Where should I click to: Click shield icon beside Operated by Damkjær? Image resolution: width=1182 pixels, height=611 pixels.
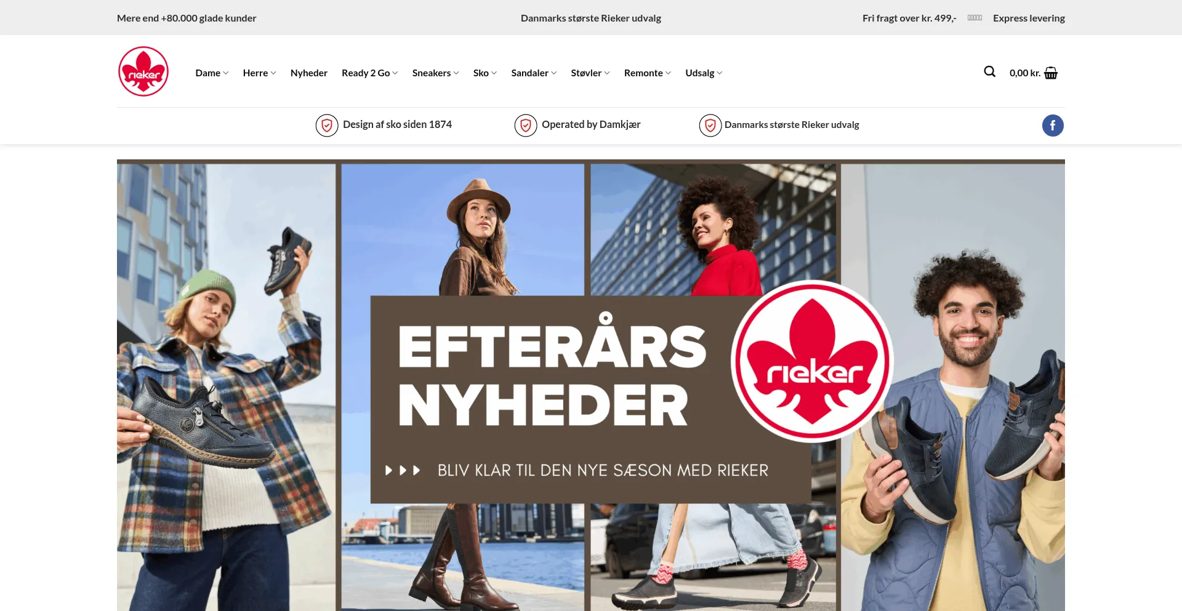(x=526, y=126)
